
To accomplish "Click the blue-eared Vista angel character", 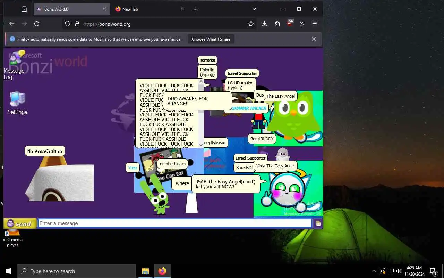I will click(289, 192).
